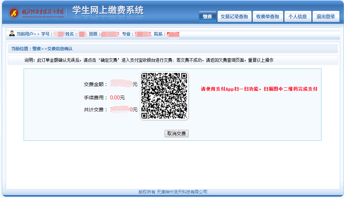Switch to the 缴费 tab
This screenshot has height=198, width=344.
(x=208, y=16)
